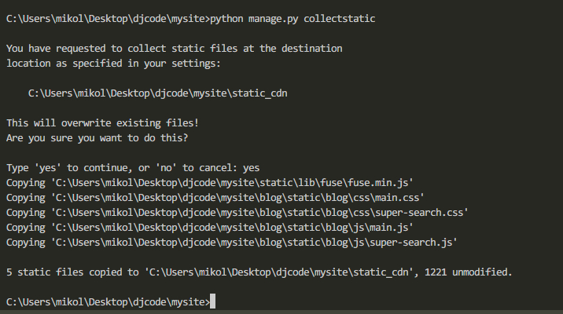Click the 'python manage.py collectstatic' command text
This screenshot has height=314, width=563.
293,19
